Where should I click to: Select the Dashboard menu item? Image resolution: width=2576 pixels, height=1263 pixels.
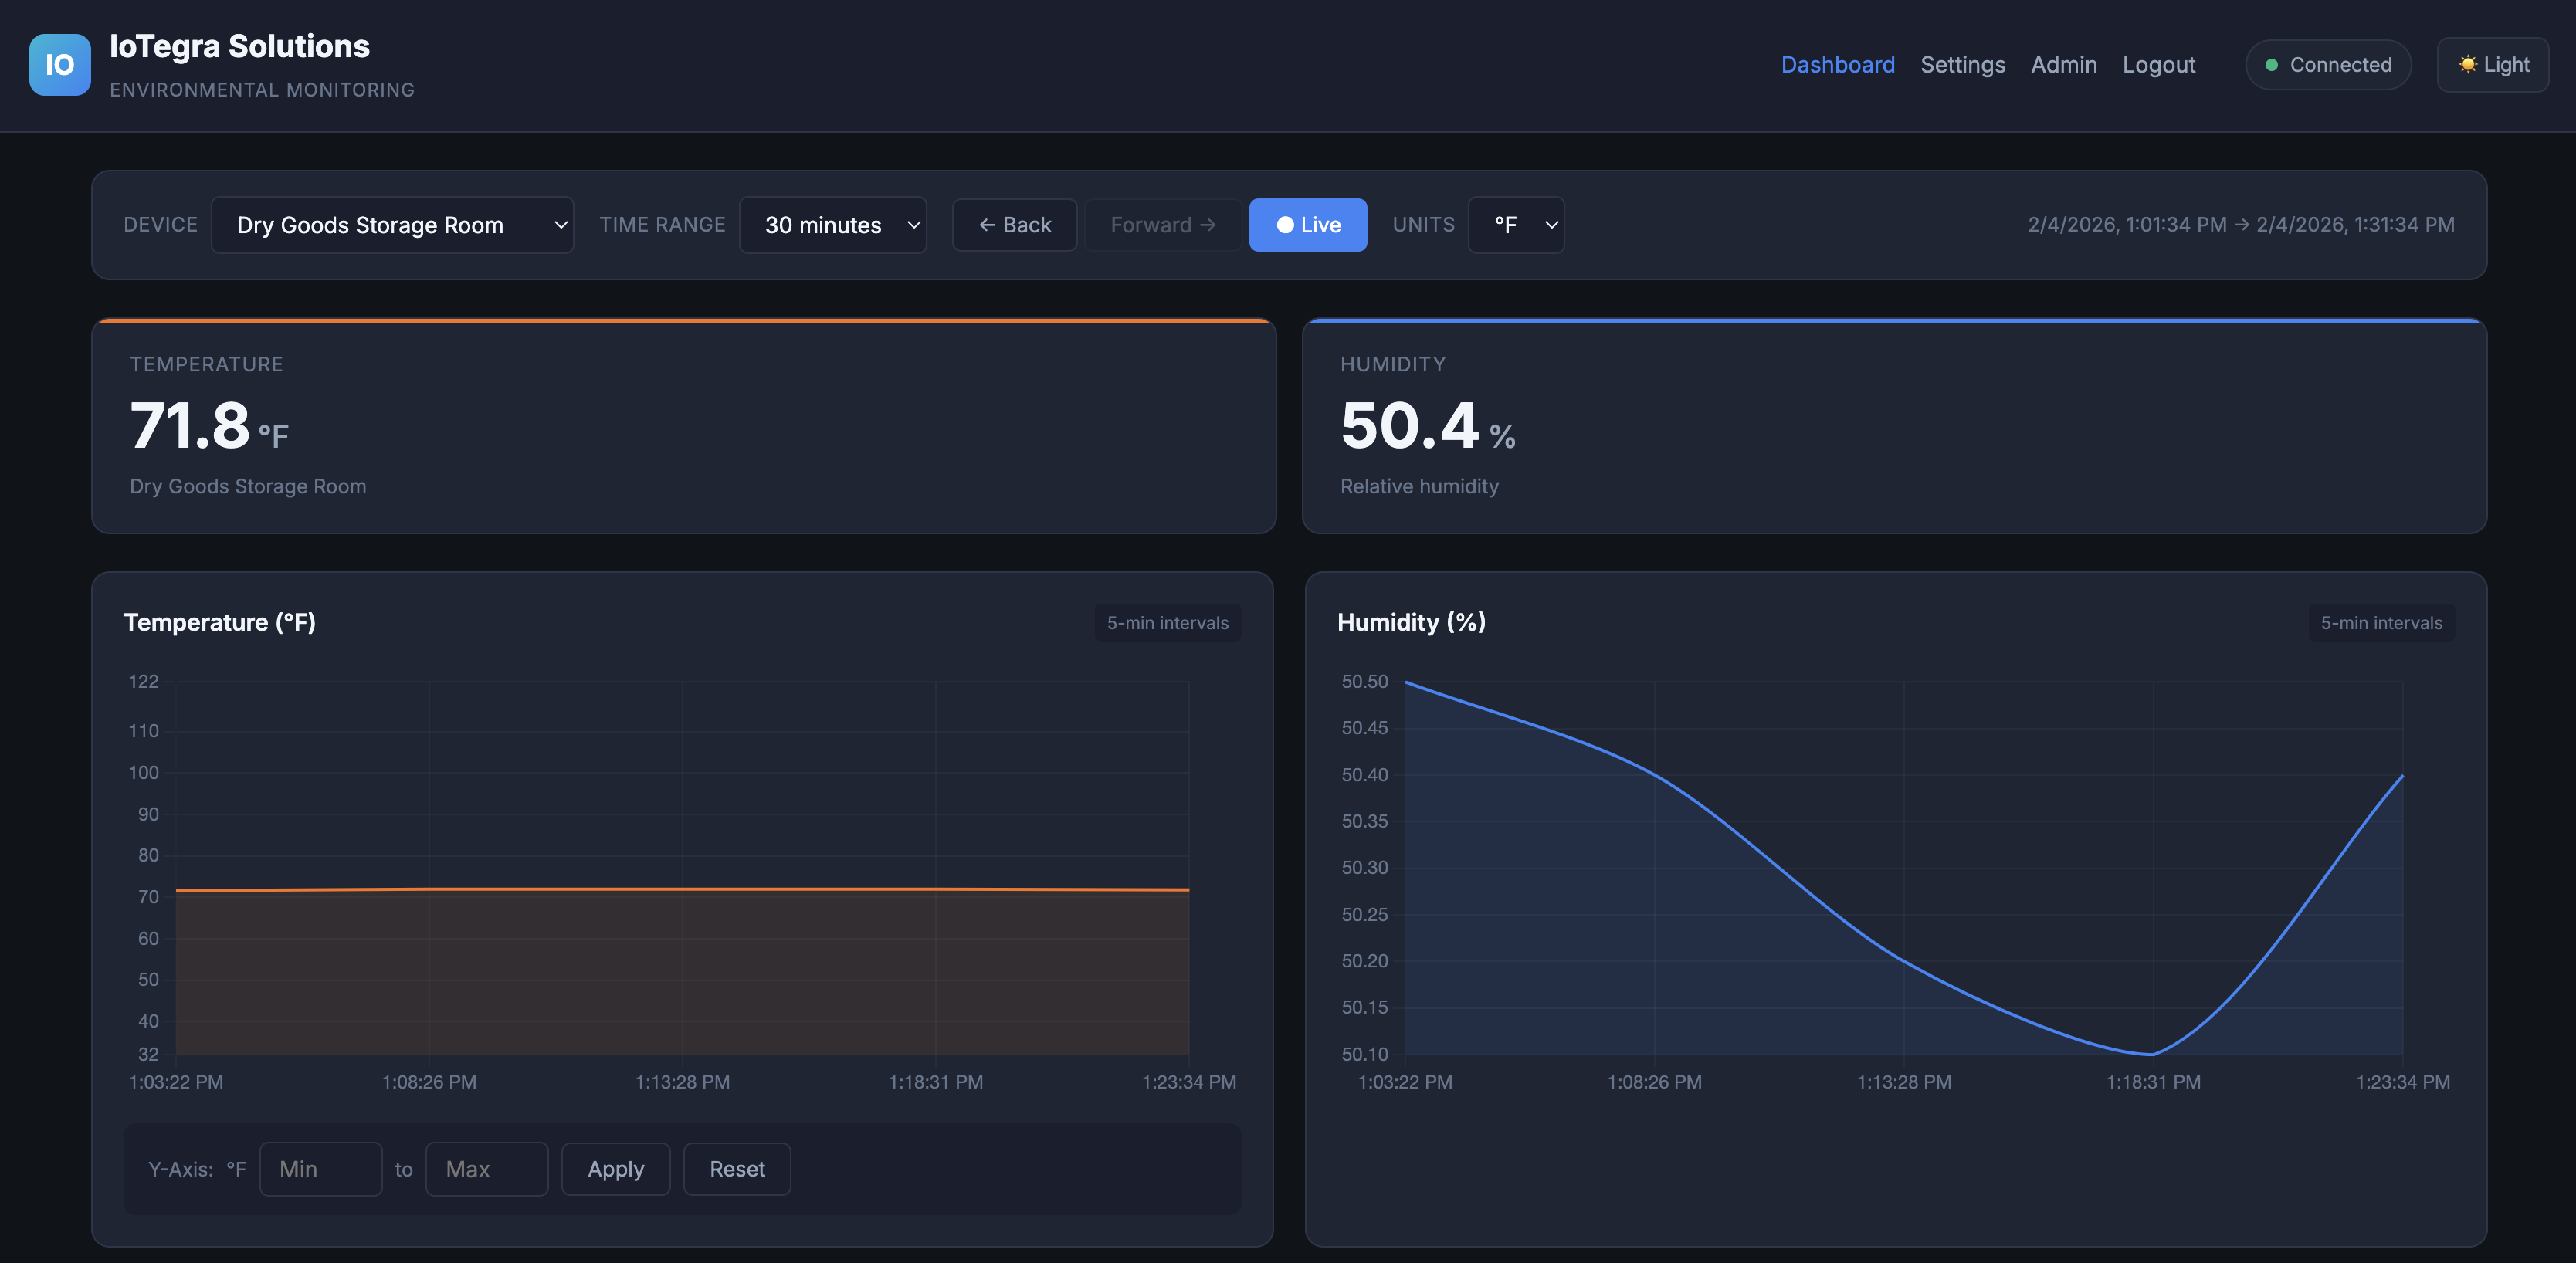pyautogui.click(x=1838, y=64)
